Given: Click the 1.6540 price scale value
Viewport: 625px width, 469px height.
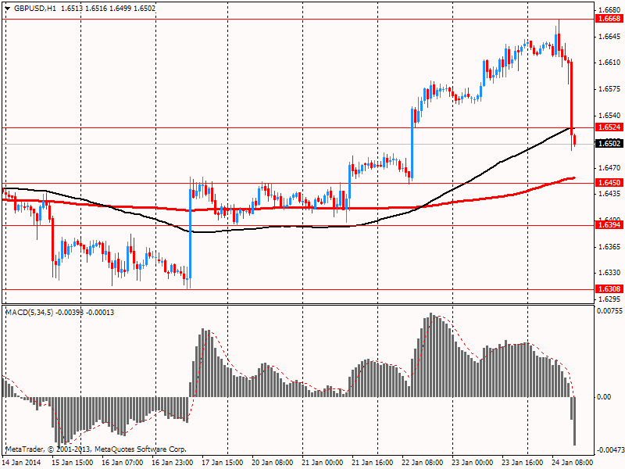Looking at the screenshot, I should [x=610, y=116].
